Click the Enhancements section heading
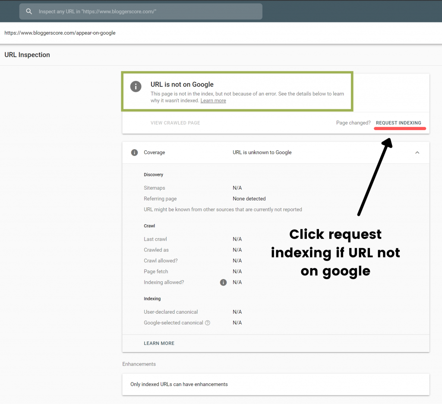 click(139, 364)
